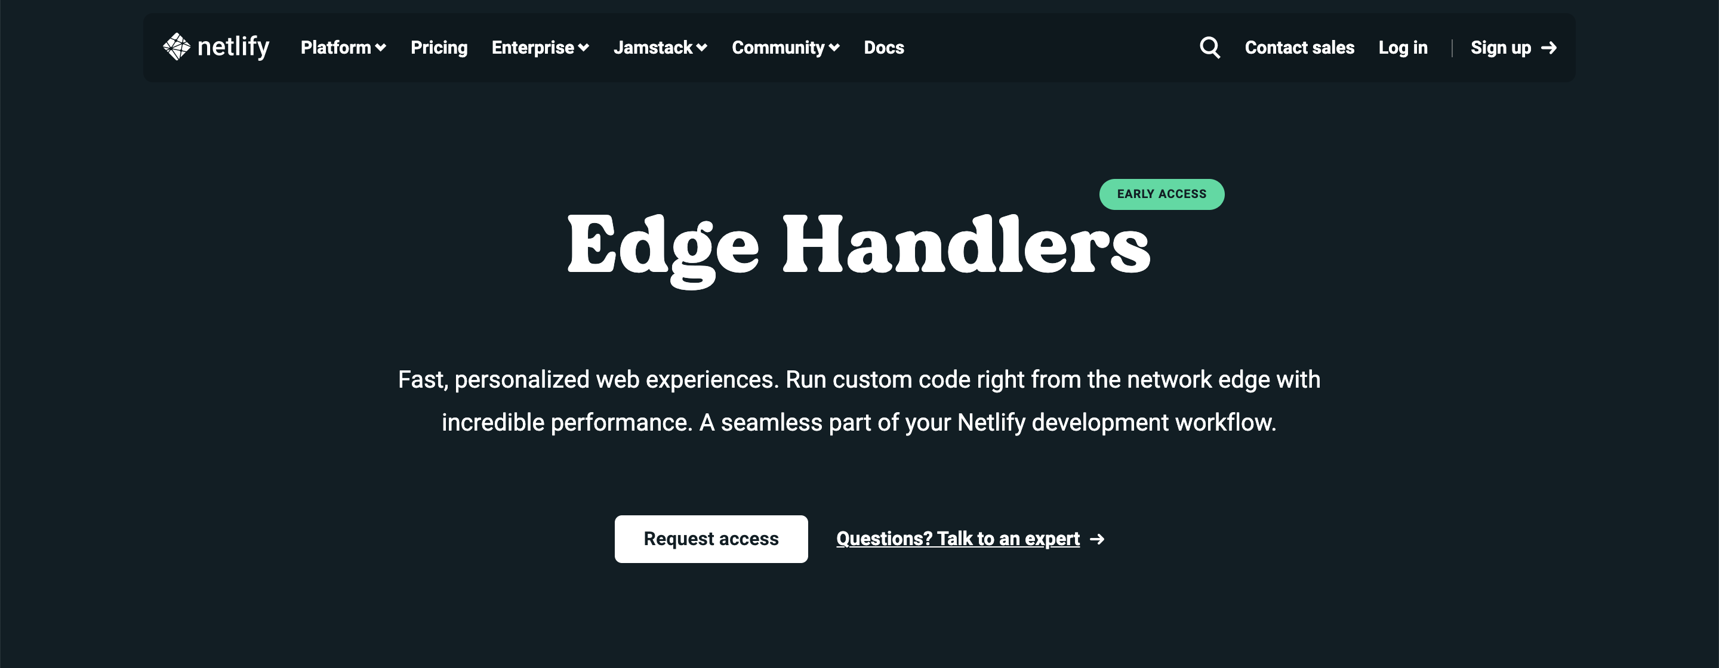1719x668 pixels.
Task: Click the arrow icon beside Sign up
Action: point(1549,48)
